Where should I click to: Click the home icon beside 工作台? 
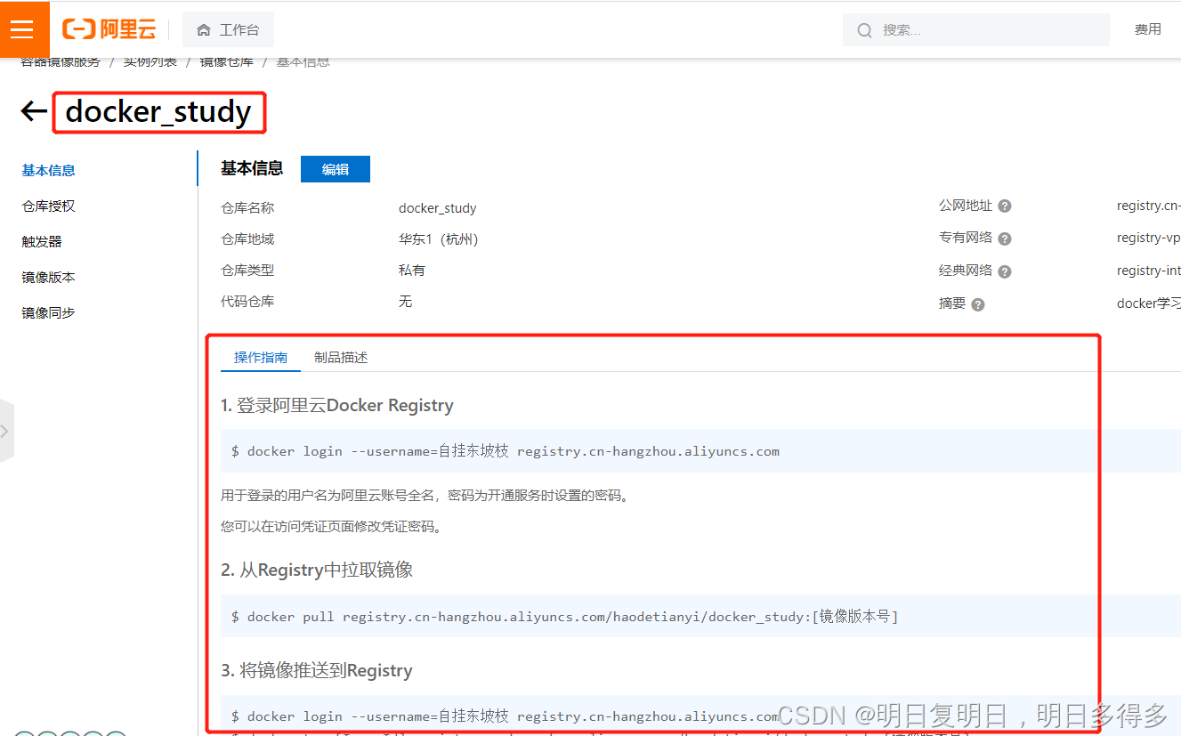click(x=204, y=30)
